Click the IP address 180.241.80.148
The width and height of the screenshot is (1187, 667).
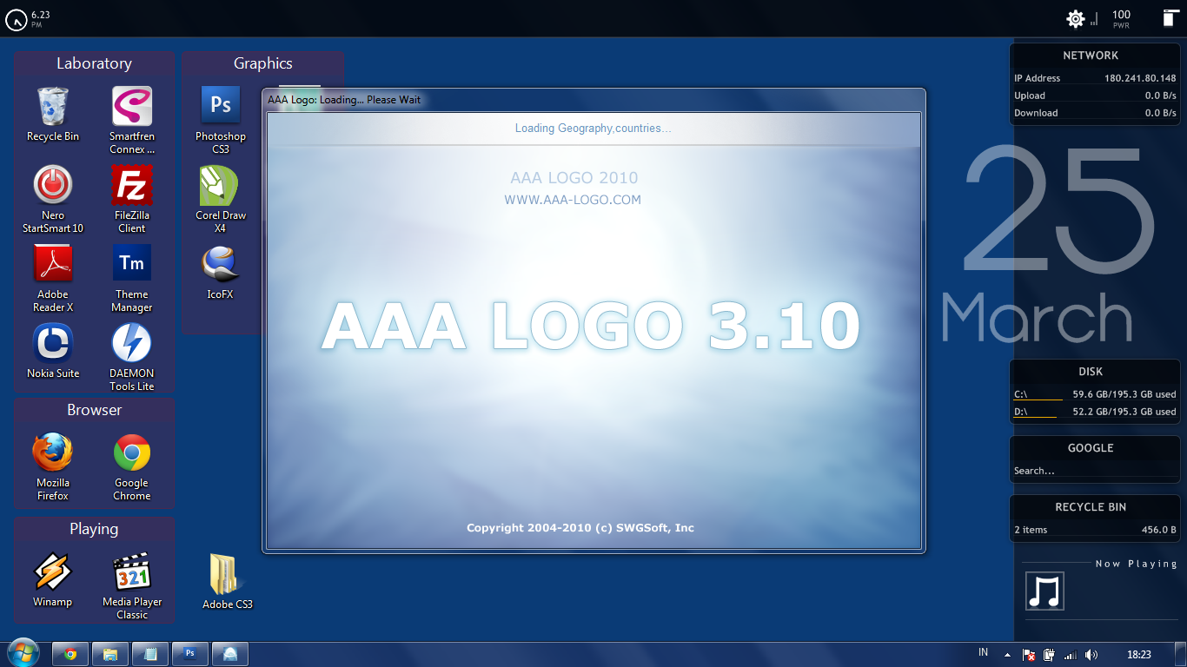click(1140, 78)
